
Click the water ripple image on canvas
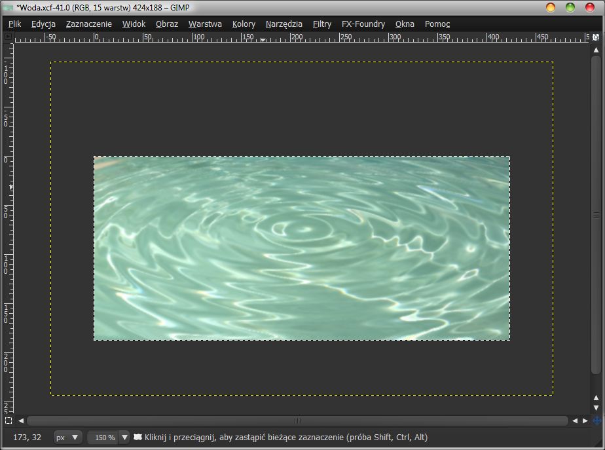[301, 248]
